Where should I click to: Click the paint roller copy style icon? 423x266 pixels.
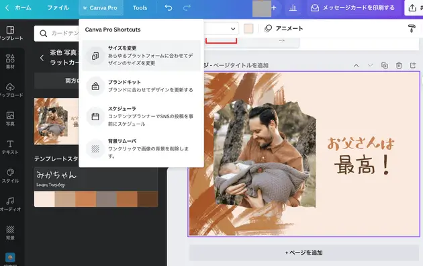412,28
